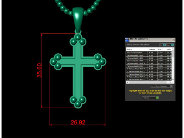
Task: Sort by the Metal column header
Action: (x=137, y=49)
